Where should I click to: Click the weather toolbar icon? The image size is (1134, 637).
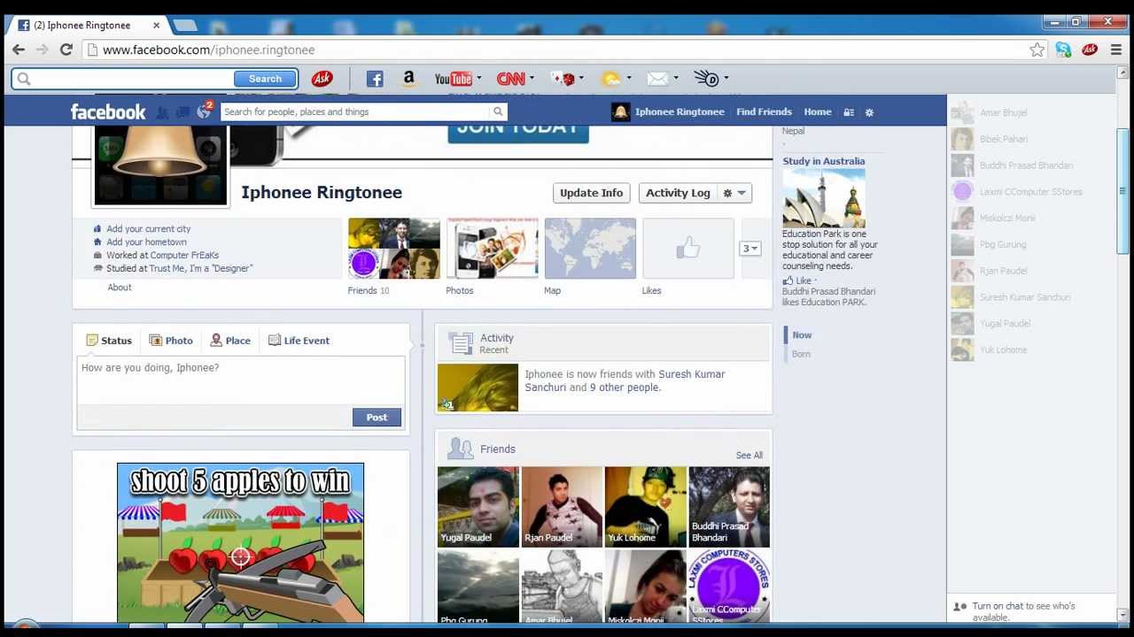point(611,79)
